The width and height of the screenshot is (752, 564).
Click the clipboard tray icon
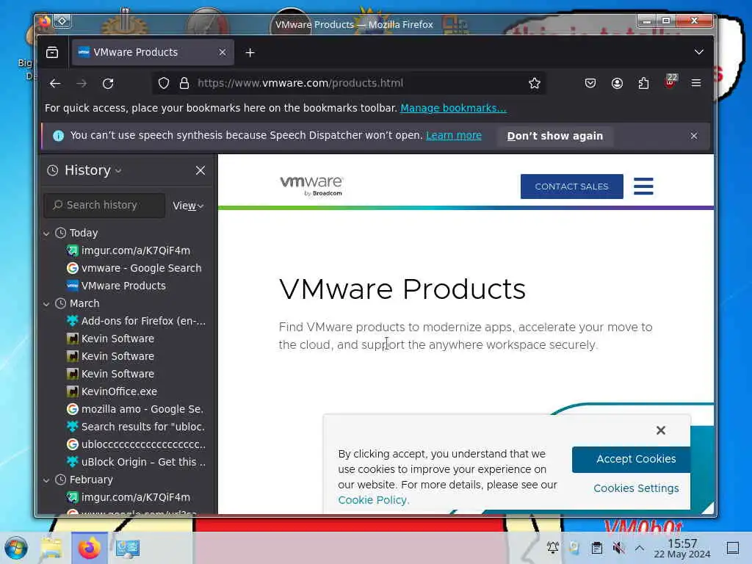point(596,548)
